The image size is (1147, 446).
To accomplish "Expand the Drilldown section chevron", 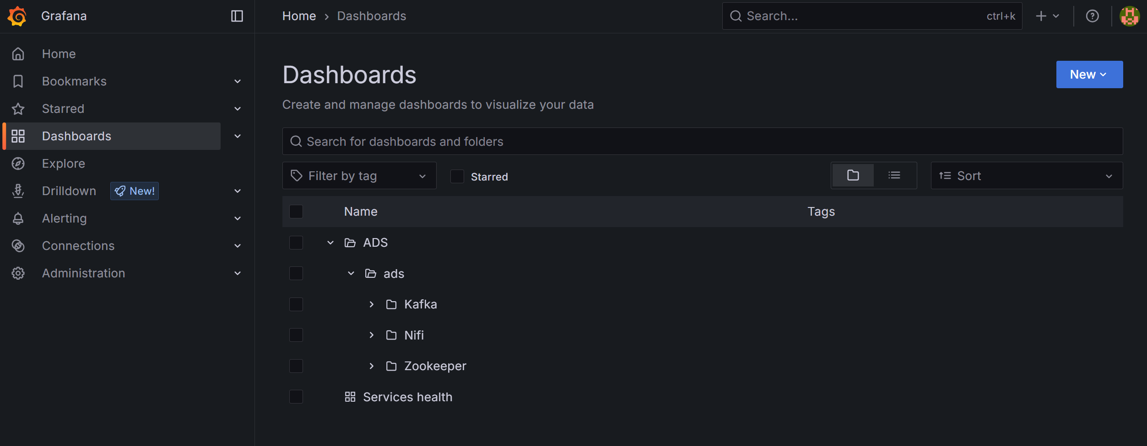I will pyautogui.click(x=238, y=191).
